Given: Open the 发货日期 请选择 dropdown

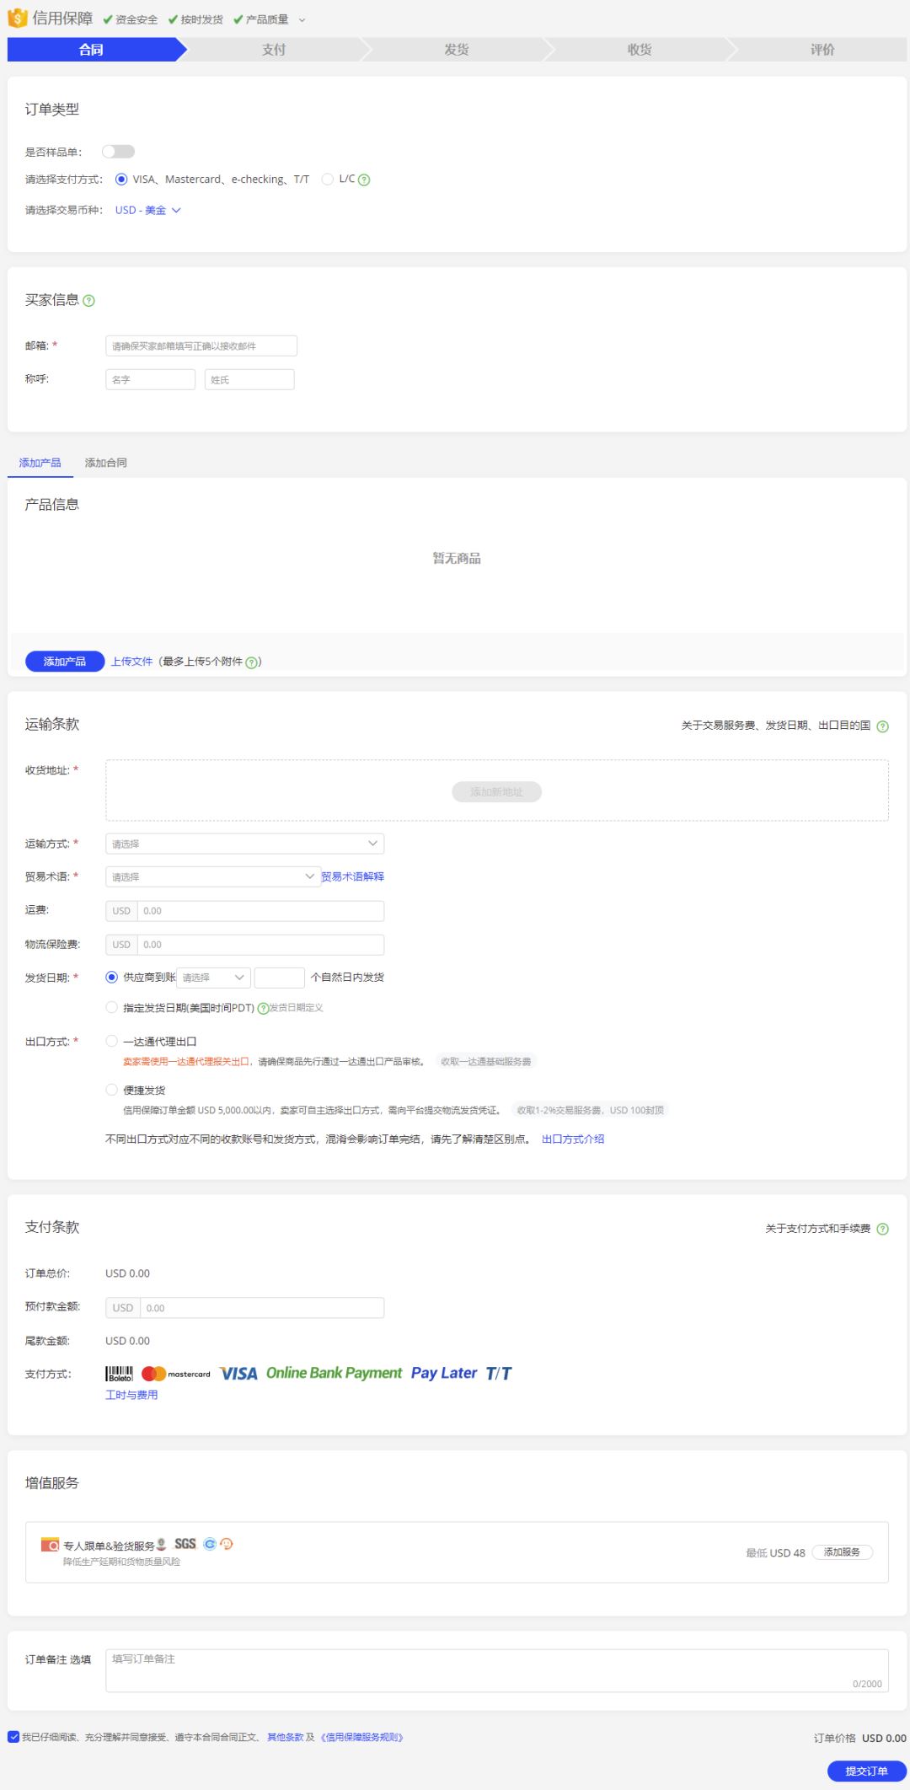Looking at the screenshot, I should 213,978.
